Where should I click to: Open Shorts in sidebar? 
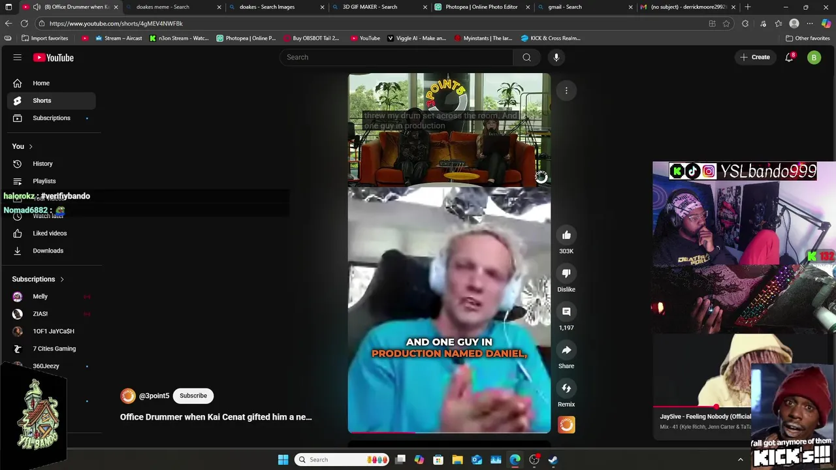coord(51,101)
